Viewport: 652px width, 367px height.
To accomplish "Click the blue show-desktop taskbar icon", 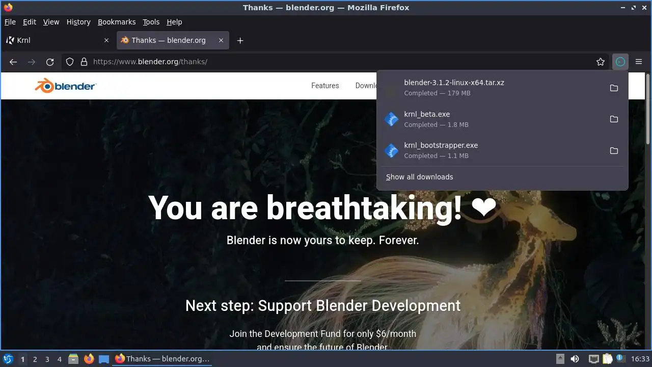I will click(x=104, y=359).
